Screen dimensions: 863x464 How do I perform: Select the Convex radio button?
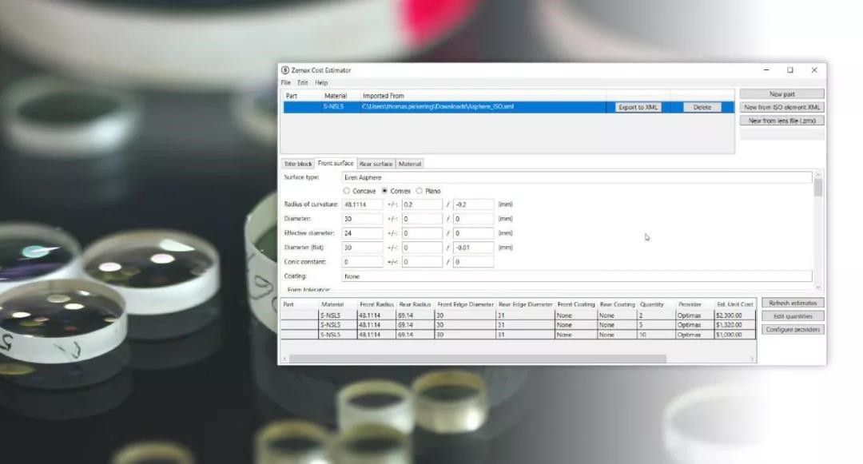[385, 191]
